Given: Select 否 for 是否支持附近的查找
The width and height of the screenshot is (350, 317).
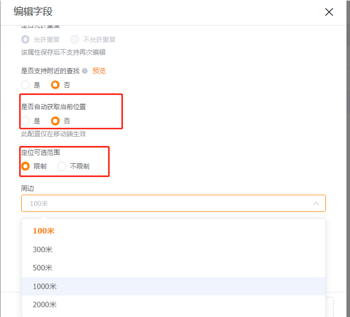Looking at the screenshot, I should tap(55, 85).
